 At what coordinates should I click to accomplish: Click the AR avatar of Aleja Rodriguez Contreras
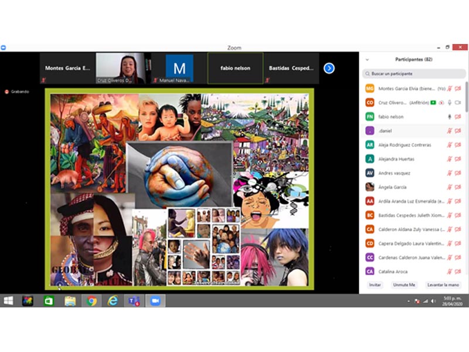tap(370, 145)
